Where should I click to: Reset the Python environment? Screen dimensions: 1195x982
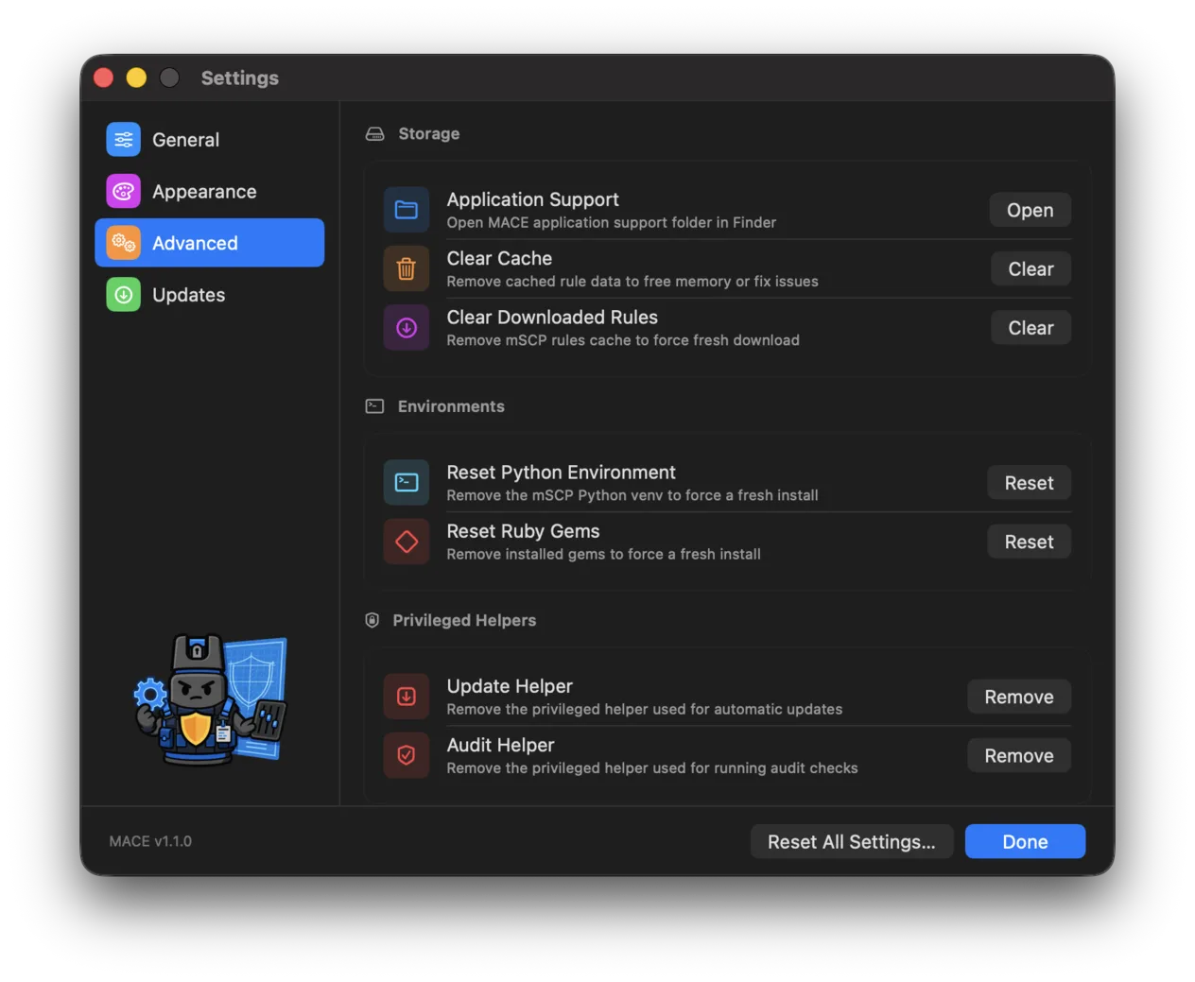coord(1029,483)
